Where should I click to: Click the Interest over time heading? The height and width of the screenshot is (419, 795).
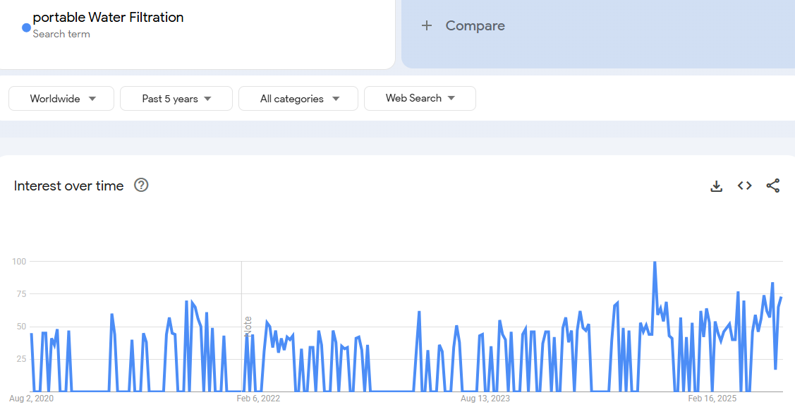[x=68, y=186]
